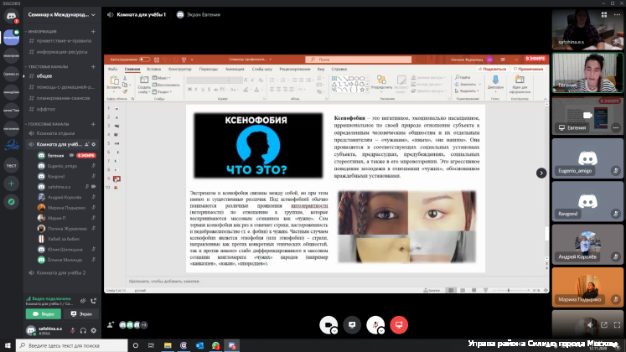This screenshot has height=352, width=626.
Task: Click the Видео button
Action: pos(44,314)
